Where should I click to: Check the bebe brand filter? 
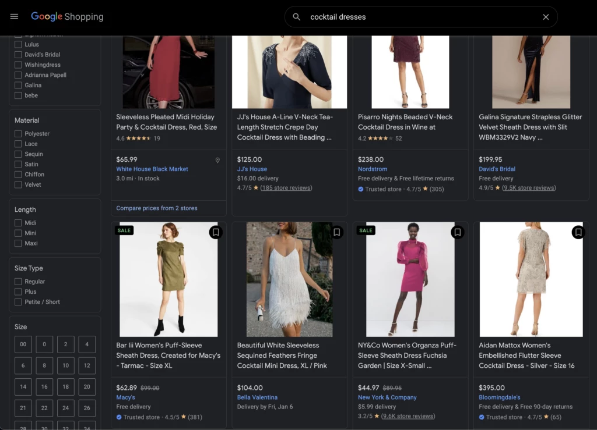pyautogui.click(x=18, y=96)
